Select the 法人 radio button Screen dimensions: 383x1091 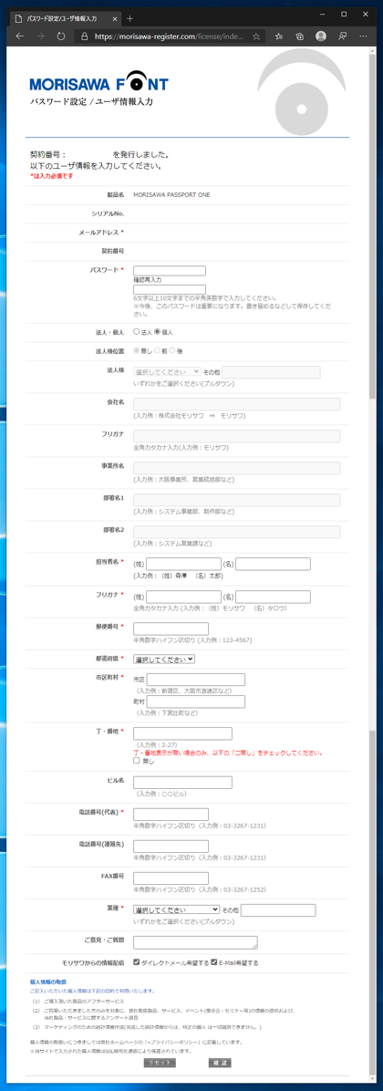coord(137,332)
